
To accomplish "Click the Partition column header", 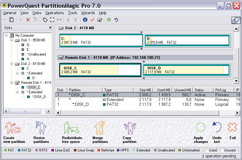I will tap(85, 90).
